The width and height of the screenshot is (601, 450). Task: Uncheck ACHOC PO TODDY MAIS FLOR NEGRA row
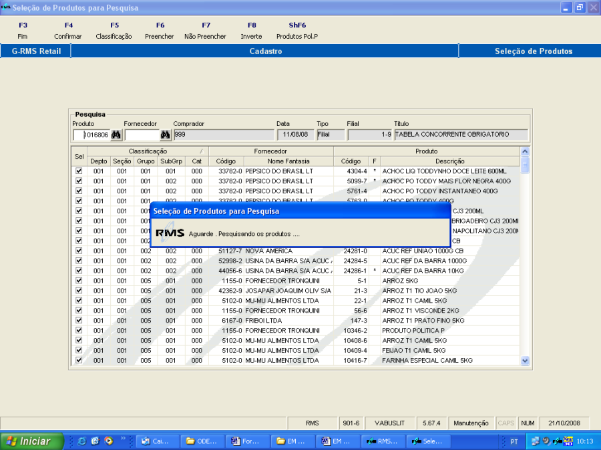pyautogui.click(x=79, y=181)
